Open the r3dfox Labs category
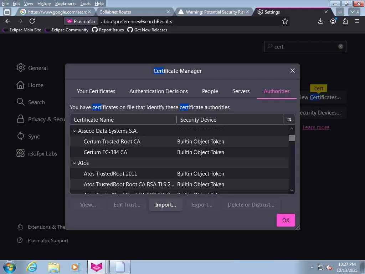Viewport: 365px width, 274px height. [37, 153]
